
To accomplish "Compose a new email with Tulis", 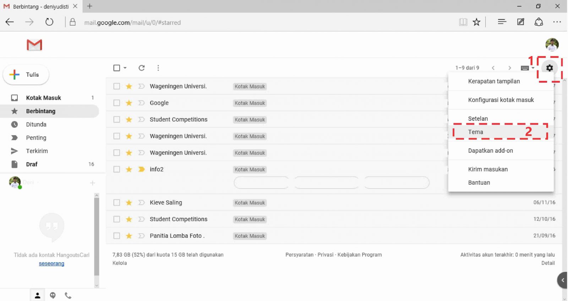I will [x=26, y=75].
